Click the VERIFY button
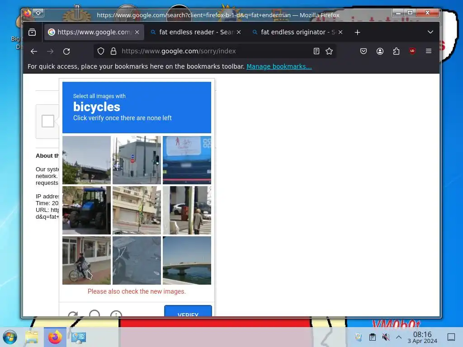This screenshot has height=347, width=463. pos(188,311)
